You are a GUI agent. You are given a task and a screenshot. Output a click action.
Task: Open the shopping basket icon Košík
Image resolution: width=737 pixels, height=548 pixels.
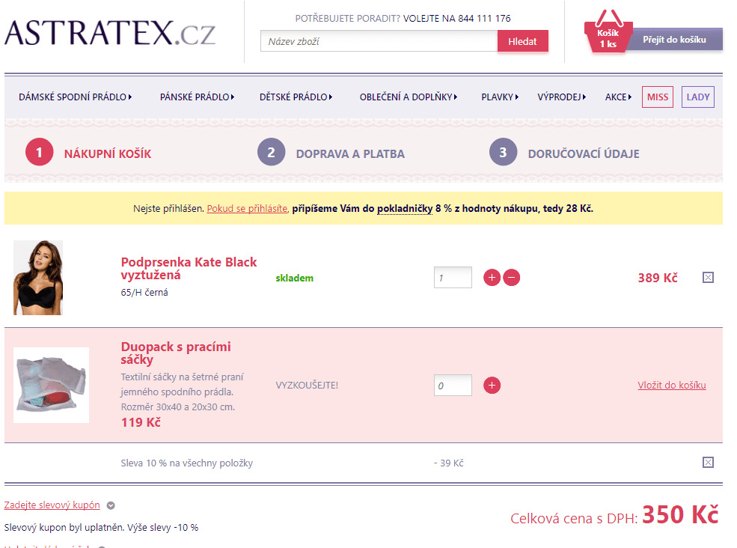pos(608,32)
